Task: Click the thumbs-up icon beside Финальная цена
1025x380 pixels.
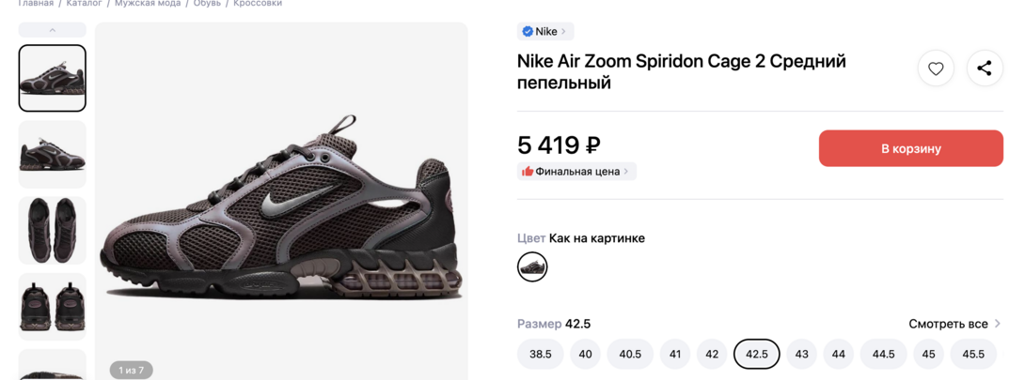Action: click(528, 171)
